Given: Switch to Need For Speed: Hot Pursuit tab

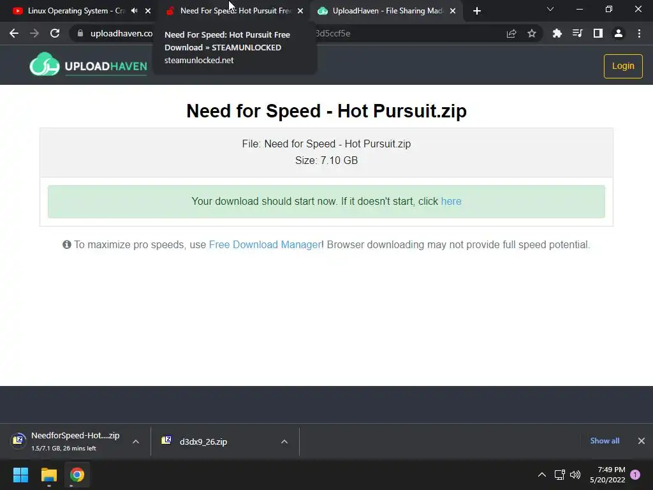Looking at the screenshot, I should [235, 11].
